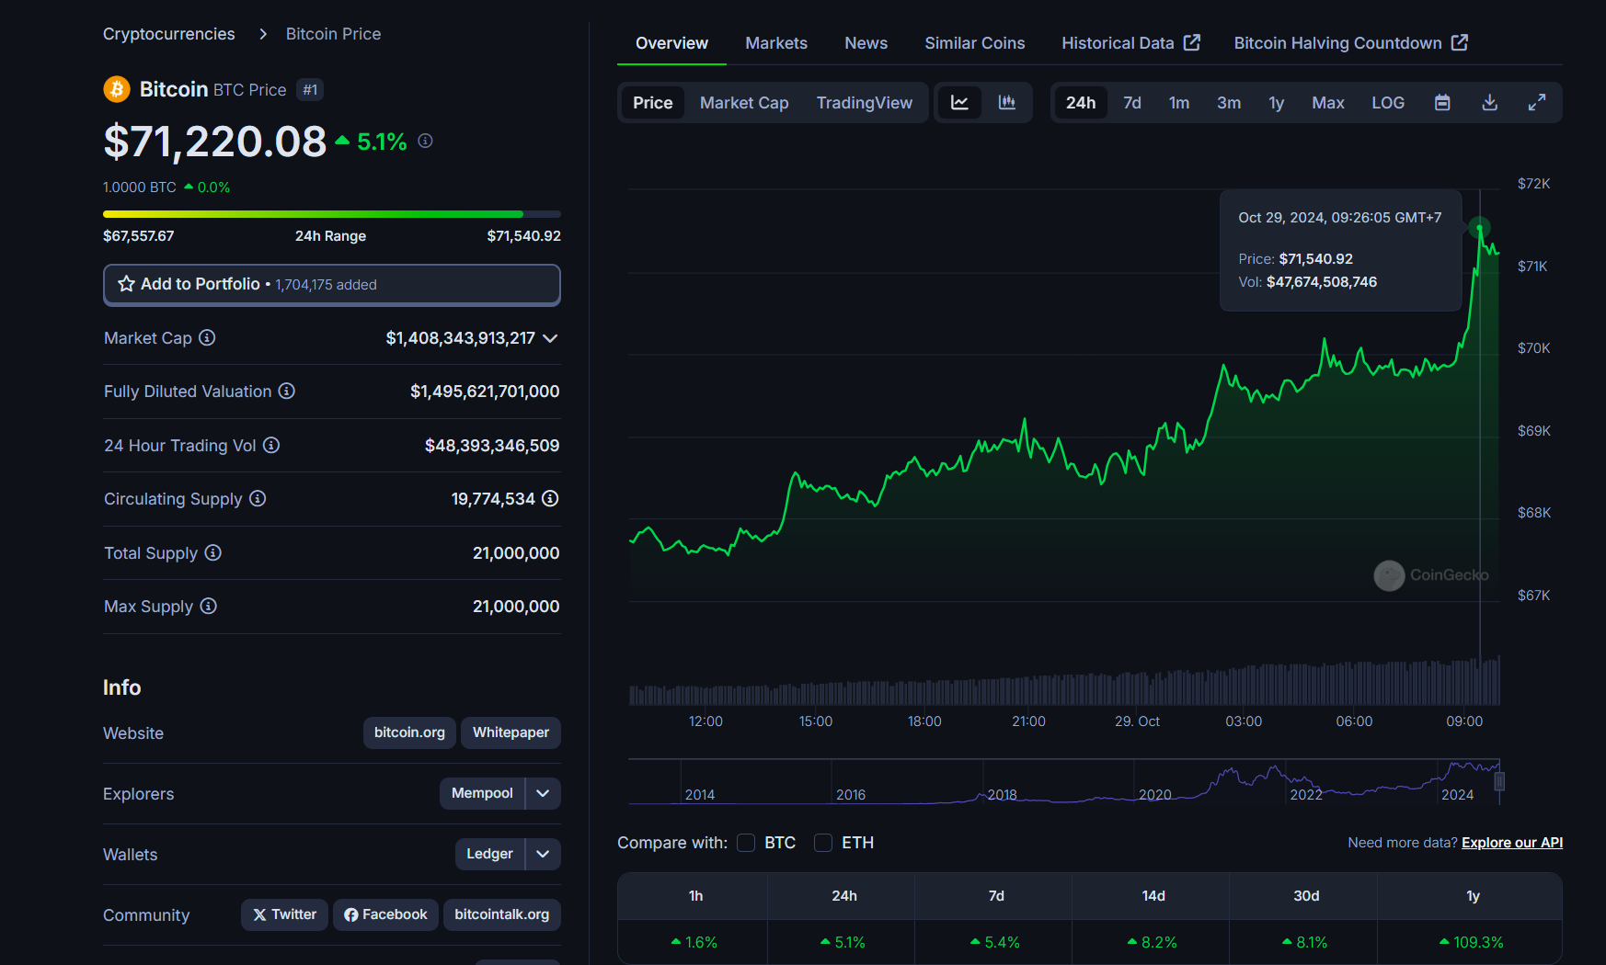Viewport: 1606px width, 965px height.
Task: Open the Wallets Ledger dropdown arrow
Action: [543, 854]
